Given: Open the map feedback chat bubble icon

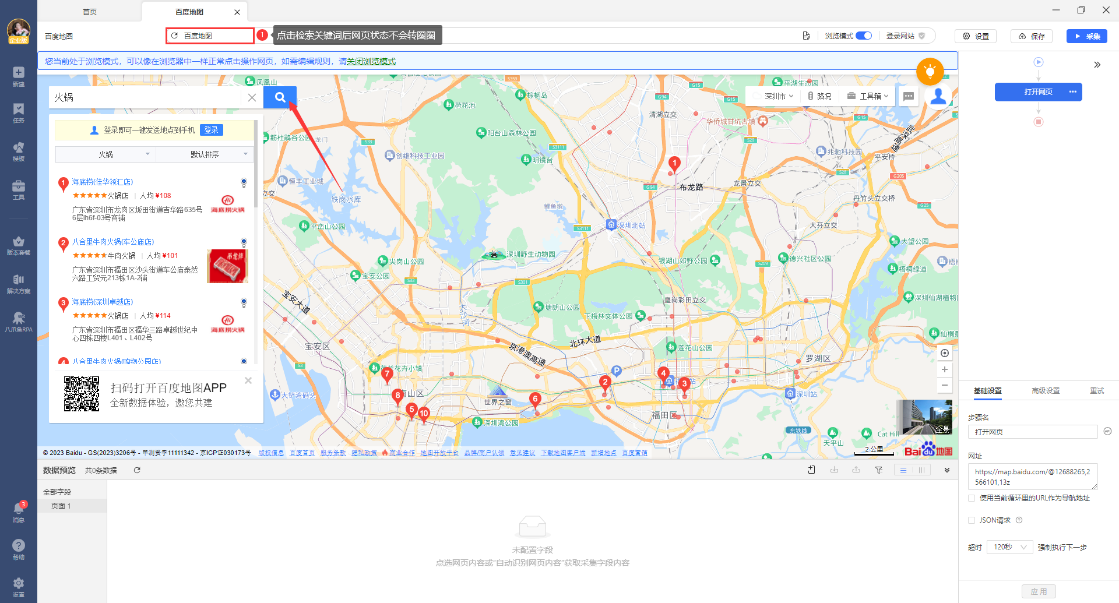Looking at the screenshot, I should [x=909, y=96].
